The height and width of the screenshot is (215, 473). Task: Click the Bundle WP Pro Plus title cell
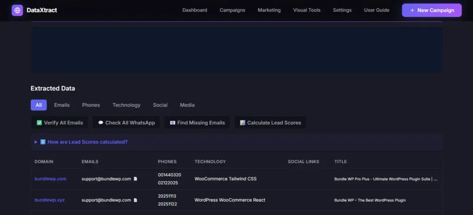tap(386, 179)
